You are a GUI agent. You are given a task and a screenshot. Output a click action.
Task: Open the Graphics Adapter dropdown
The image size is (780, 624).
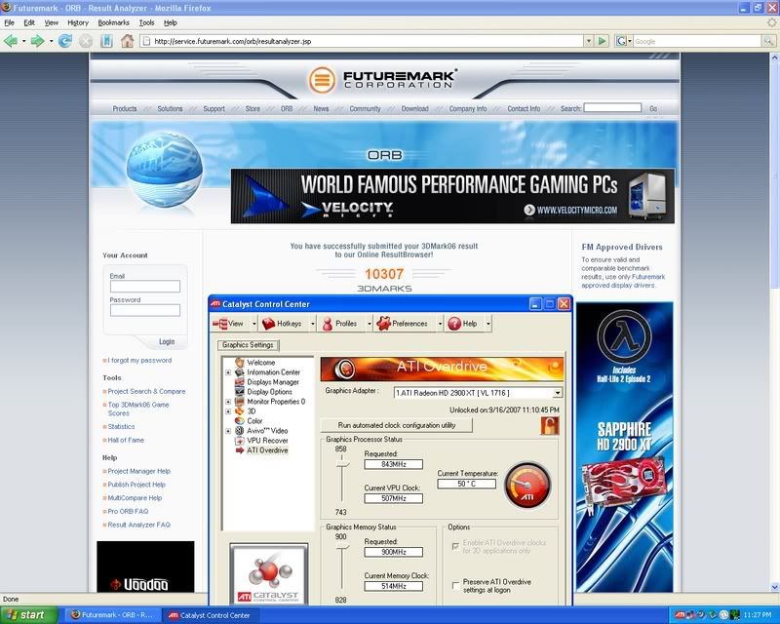click(557, 393)
